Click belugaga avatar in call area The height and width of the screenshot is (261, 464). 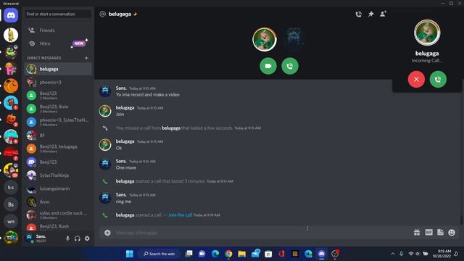coord(265,39)
